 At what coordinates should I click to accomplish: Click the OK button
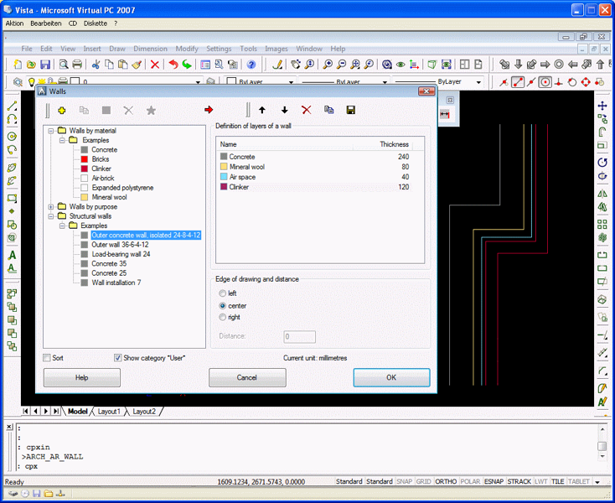click(391, 377)
